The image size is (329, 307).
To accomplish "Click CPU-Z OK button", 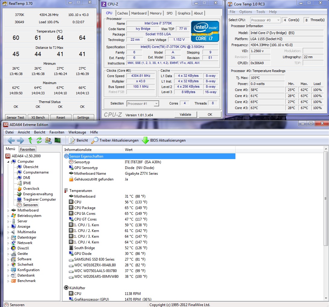I will pyautogui.click(x=210, y=114).
